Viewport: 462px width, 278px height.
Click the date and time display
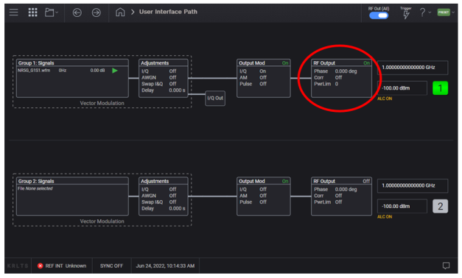pyautogui.click(x=165, y=266)
